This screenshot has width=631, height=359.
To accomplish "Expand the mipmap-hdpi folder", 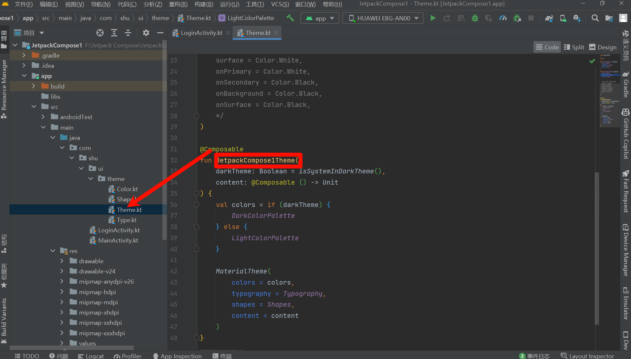I will pos(62,292).
